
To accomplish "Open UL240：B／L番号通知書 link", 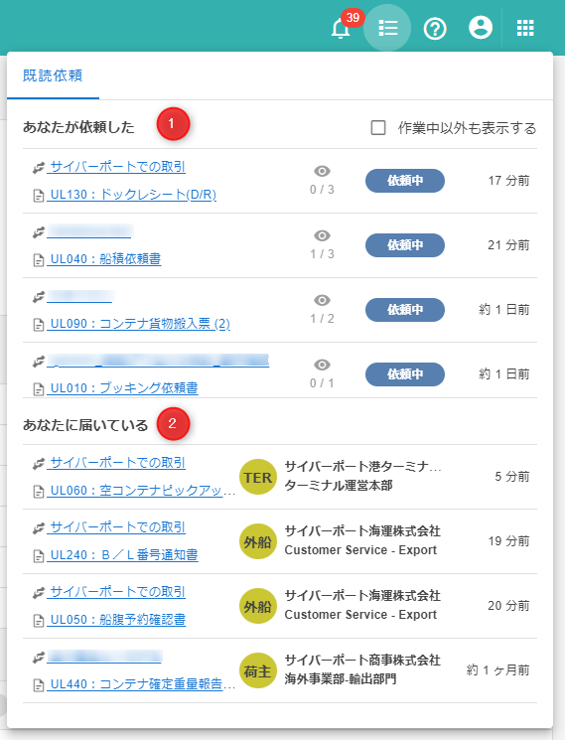I will click(x=122, y=555).
